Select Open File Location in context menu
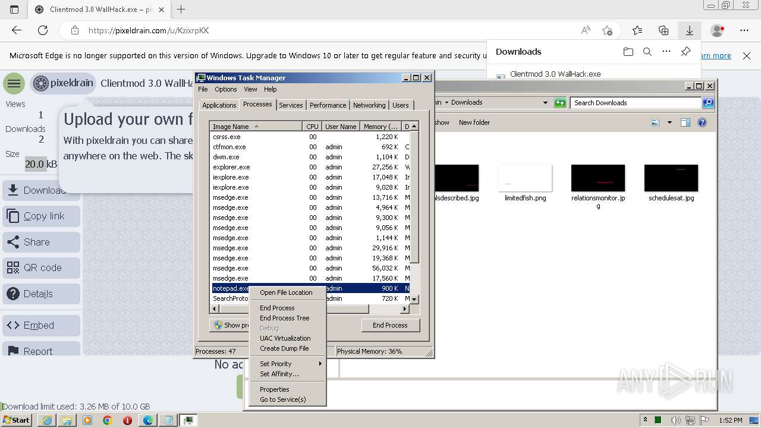 tap(288, 292)
